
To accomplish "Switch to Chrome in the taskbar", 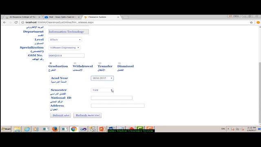I will [74, 129].
